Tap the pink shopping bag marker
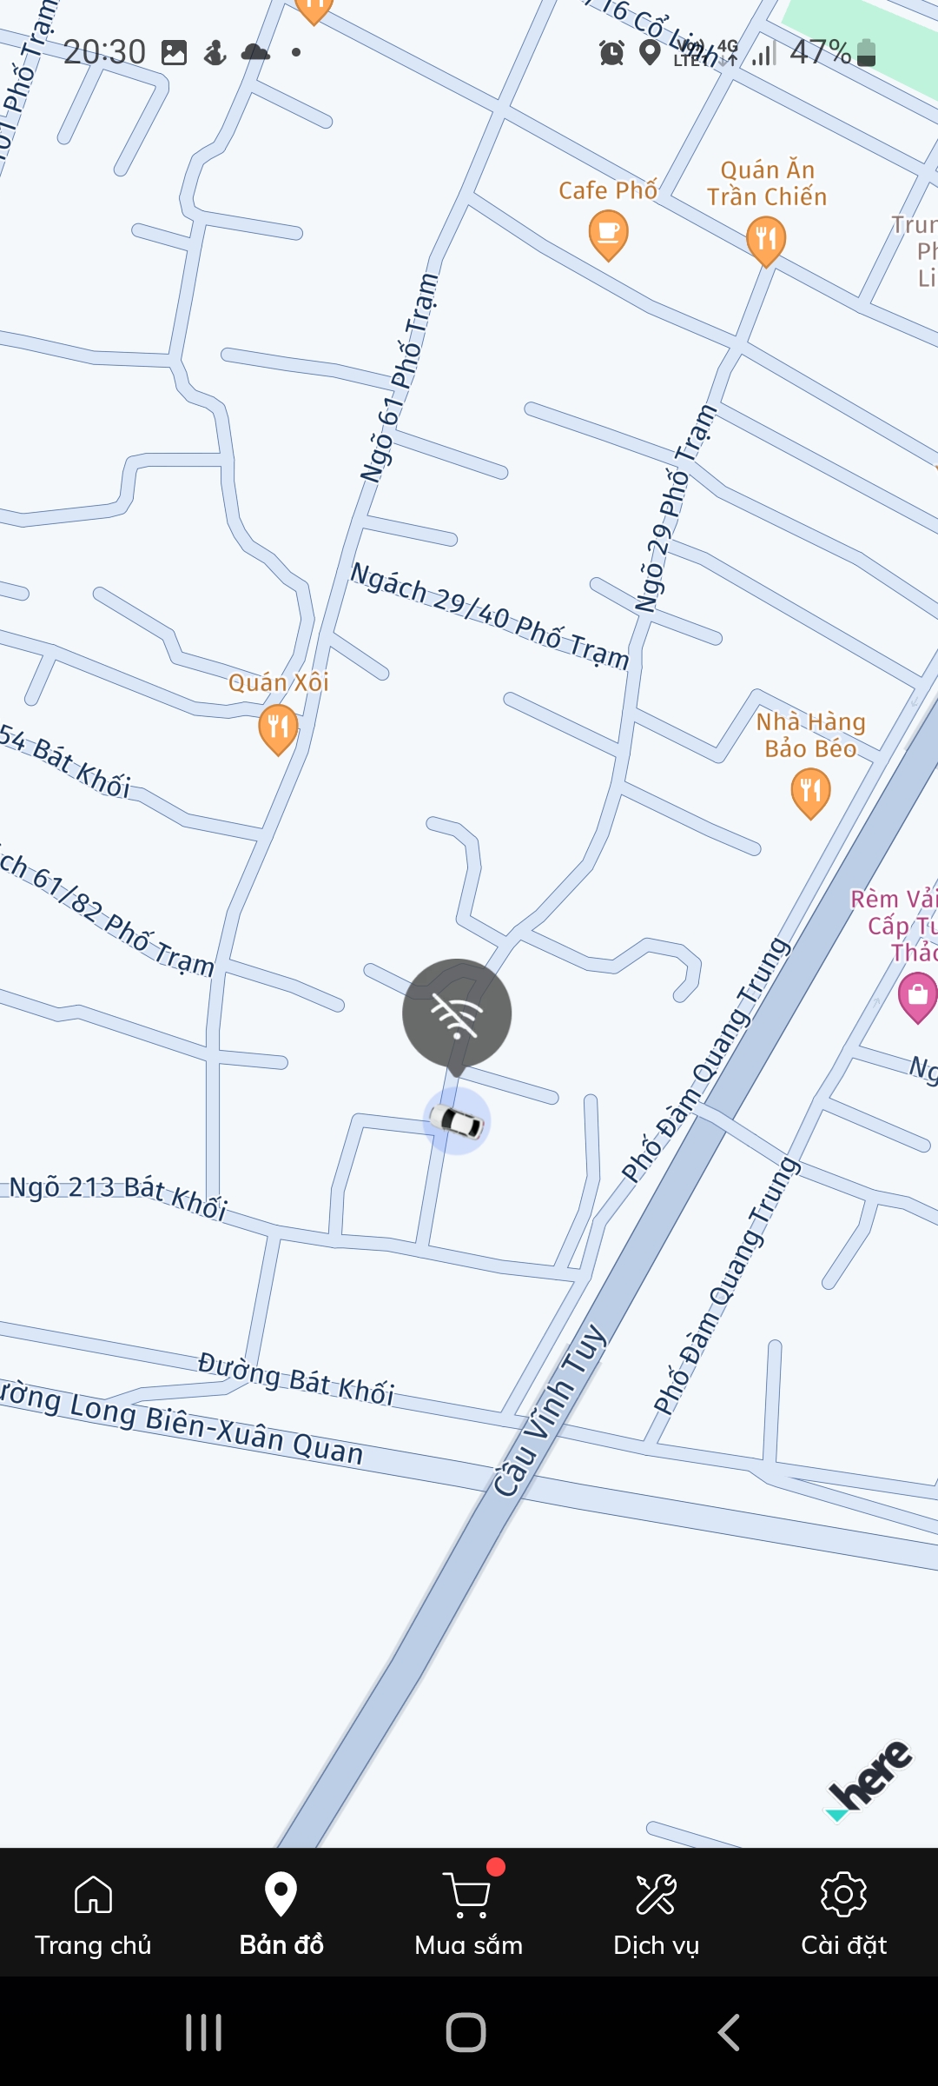 [918, 997]
